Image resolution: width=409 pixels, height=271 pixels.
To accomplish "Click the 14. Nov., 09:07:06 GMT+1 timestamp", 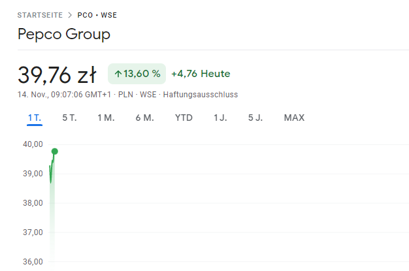I will tap(64, 95).
